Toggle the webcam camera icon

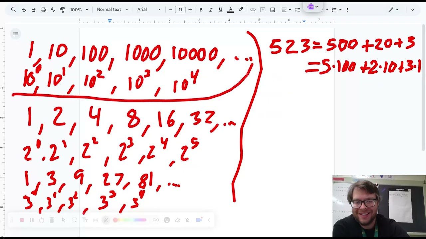[x=199, y=220]
